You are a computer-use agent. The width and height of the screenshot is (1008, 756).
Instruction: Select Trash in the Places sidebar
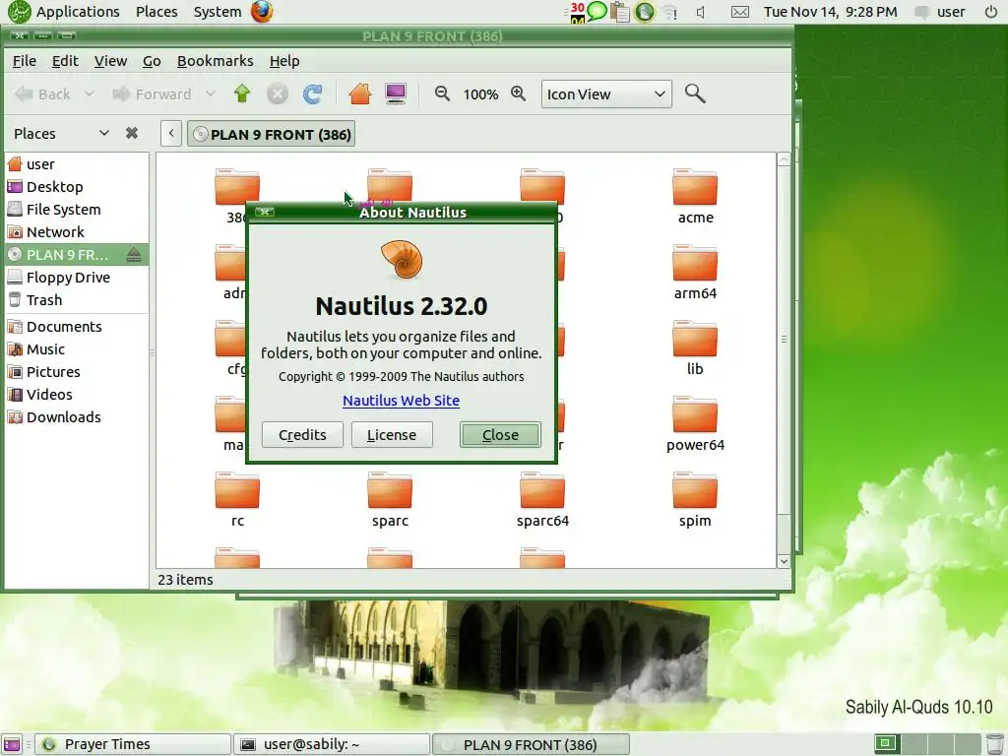point(77,299)
